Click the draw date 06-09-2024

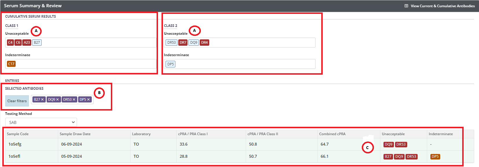71,144
